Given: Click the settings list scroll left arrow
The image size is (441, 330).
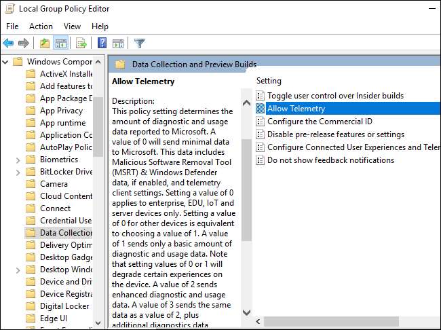Looking at the screenshot, I should pyautogui.click(x=258, y=321).
